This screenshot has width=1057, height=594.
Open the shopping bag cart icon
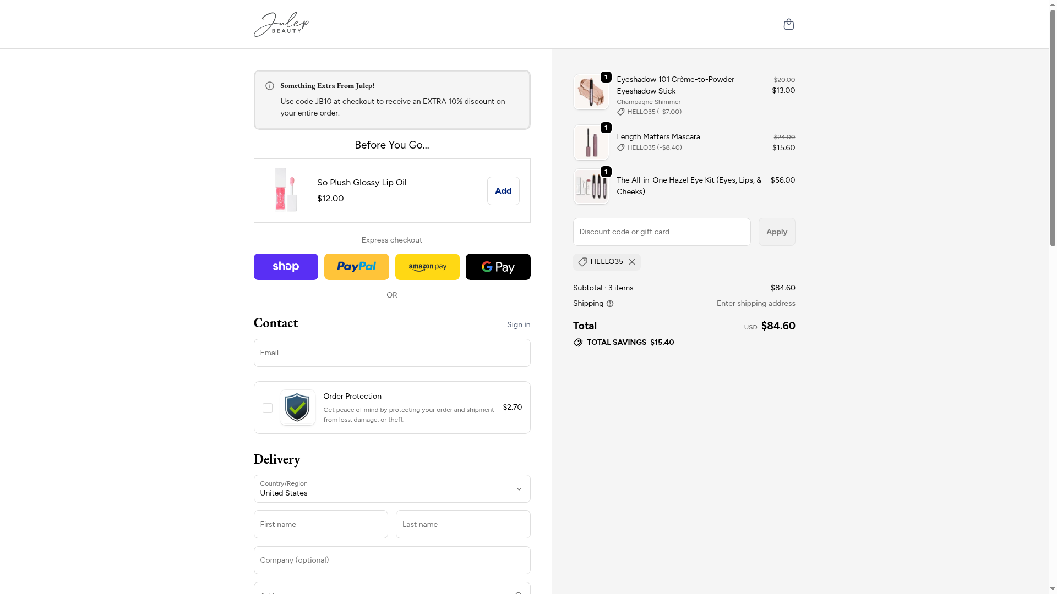788,24
